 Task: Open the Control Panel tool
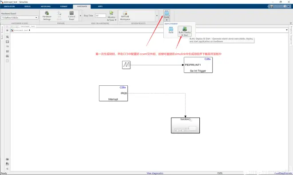point(71,16)
